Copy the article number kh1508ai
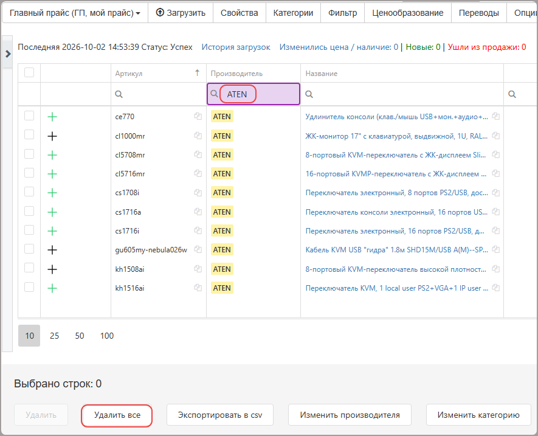The height and width of the screenshot is (436, 538). (x=198, y=268)
